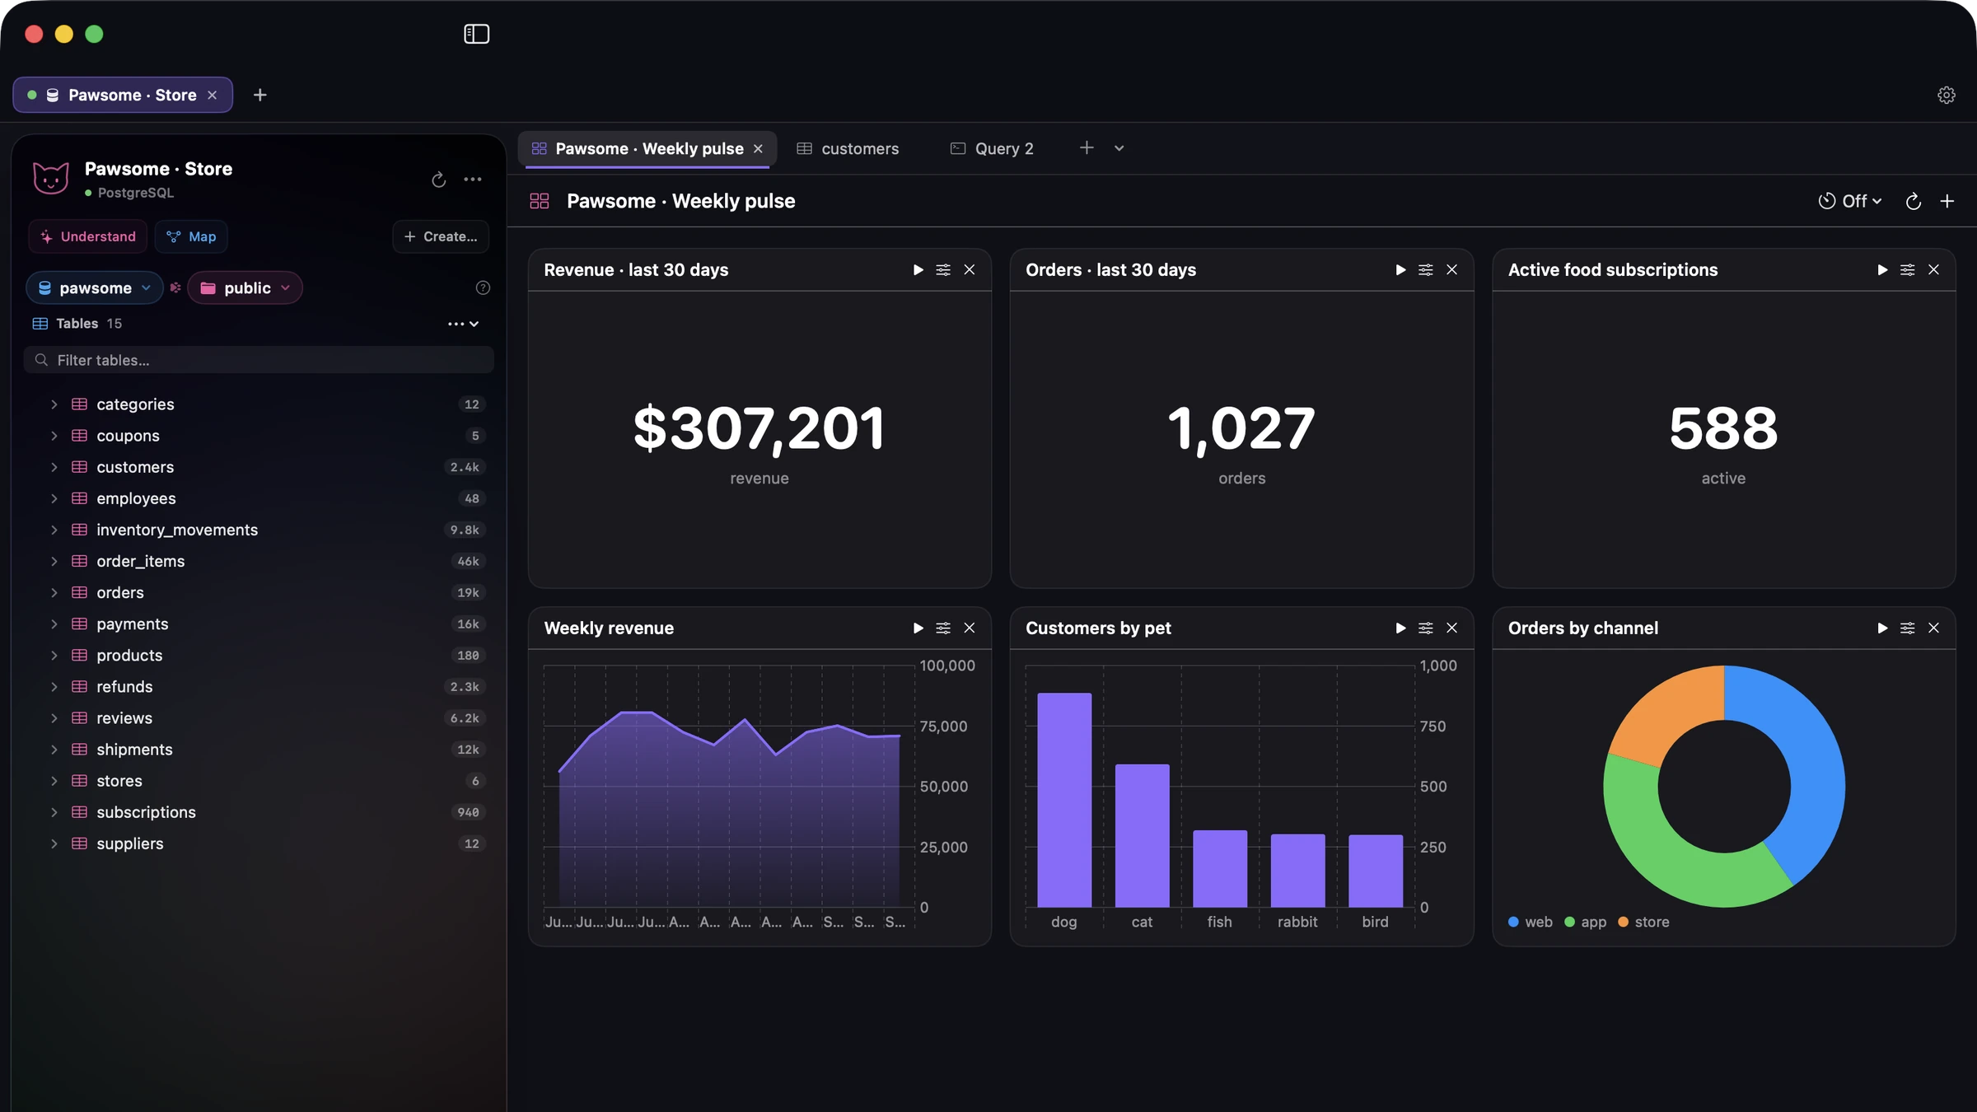Open a new editor tab with plus
Screen dimensions: 1977x1112
(x=1087, y=147)
